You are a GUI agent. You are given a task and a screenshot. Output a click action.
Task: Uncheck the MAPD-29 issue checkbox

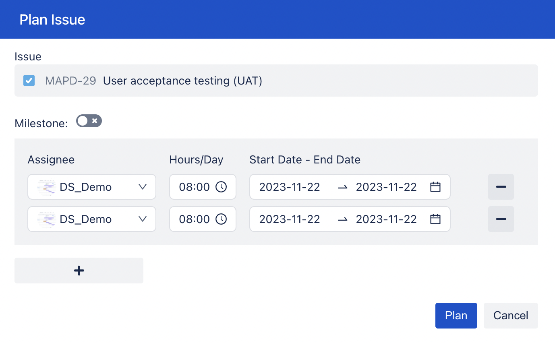click(x=29, y=81)
